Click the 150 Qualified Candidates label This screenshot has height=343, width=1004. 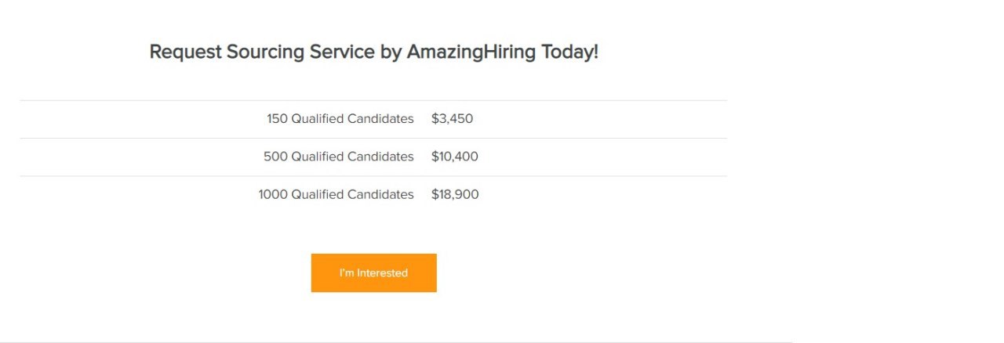340,119
